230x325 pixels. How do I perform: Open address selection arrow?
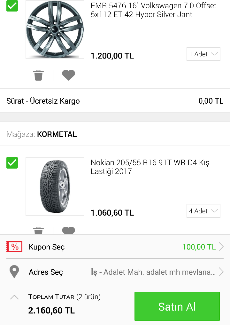tap(221, 272)
